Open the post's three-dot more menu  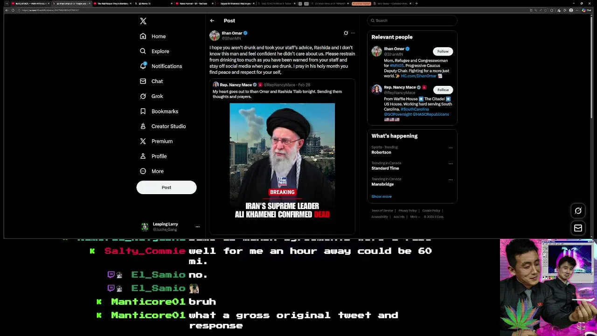pos(353,33)
